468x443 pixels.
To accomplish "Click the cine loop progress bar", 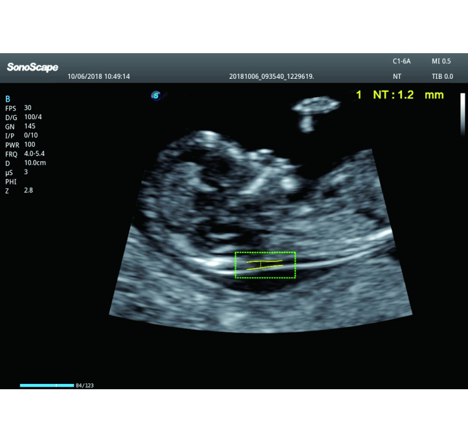I will (47, 386).
